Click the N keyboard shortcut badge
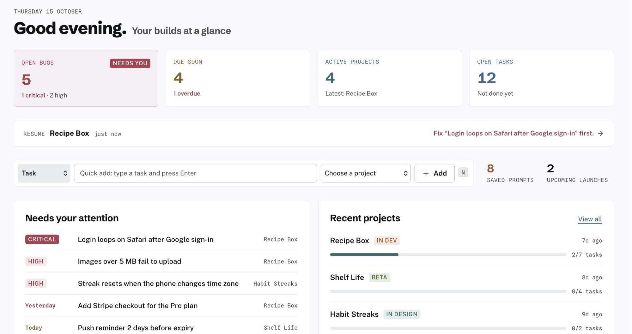Viewport: 632px width, 334px height. point(463,172)
